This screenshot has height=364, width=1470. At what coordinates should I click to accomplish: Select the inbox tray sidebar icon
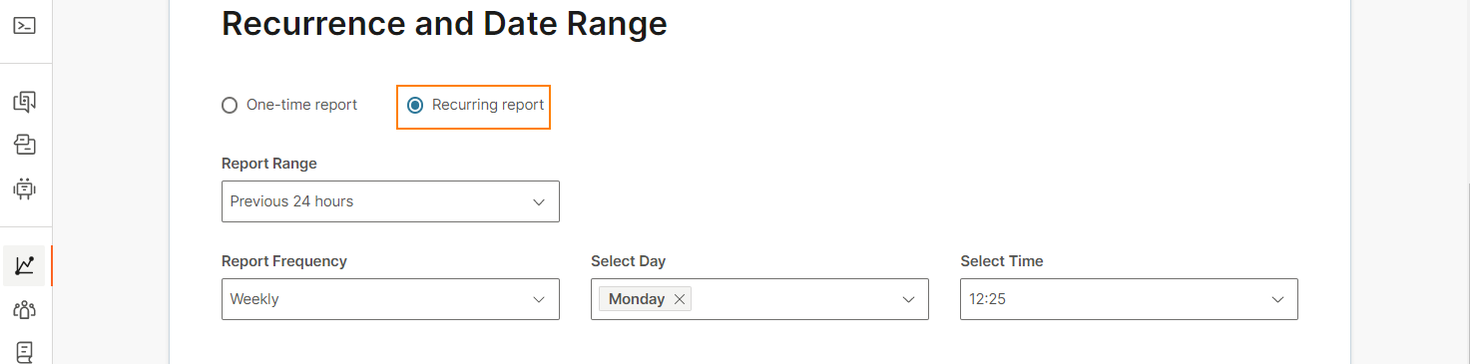25,145
